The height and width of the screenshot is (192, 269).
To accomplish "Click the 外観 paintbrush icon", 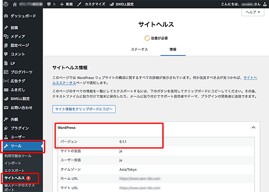I will coord(6,119).
